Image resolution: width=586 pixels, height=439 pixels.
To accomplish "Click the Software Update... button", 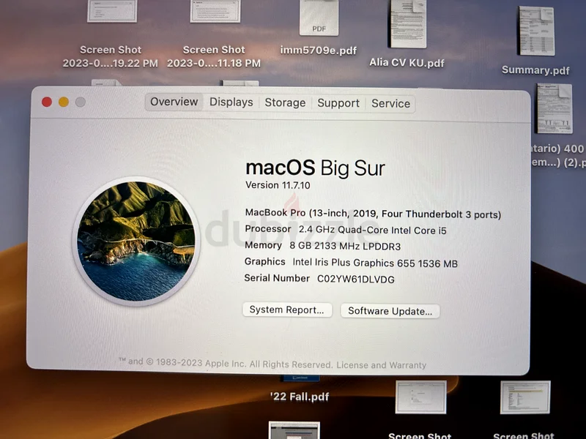I will coord(390,311).
